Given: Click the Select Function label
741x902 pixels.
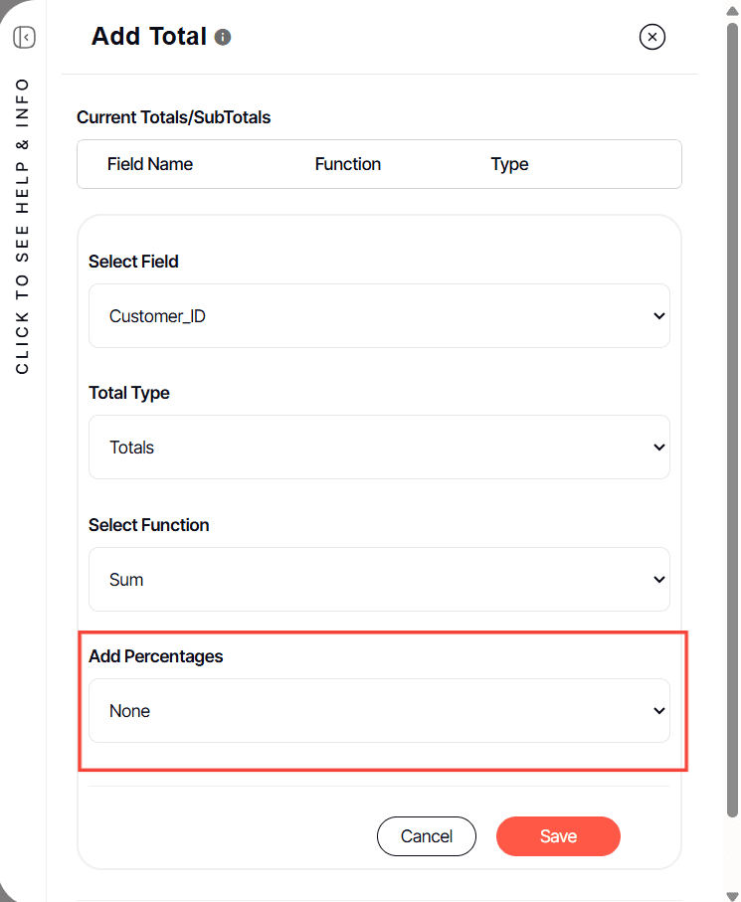Looking at the screenshot, I should [149, 525].
